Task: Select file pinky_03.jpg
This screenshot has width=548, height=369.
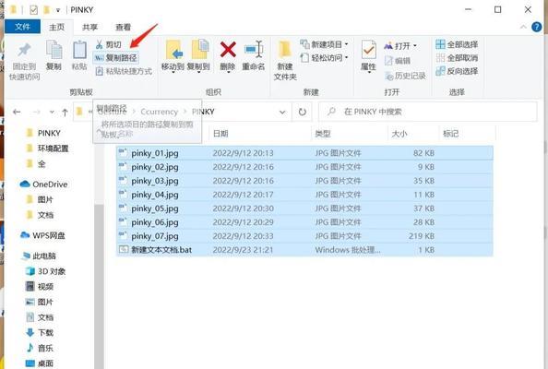Action: pos(304,181)
